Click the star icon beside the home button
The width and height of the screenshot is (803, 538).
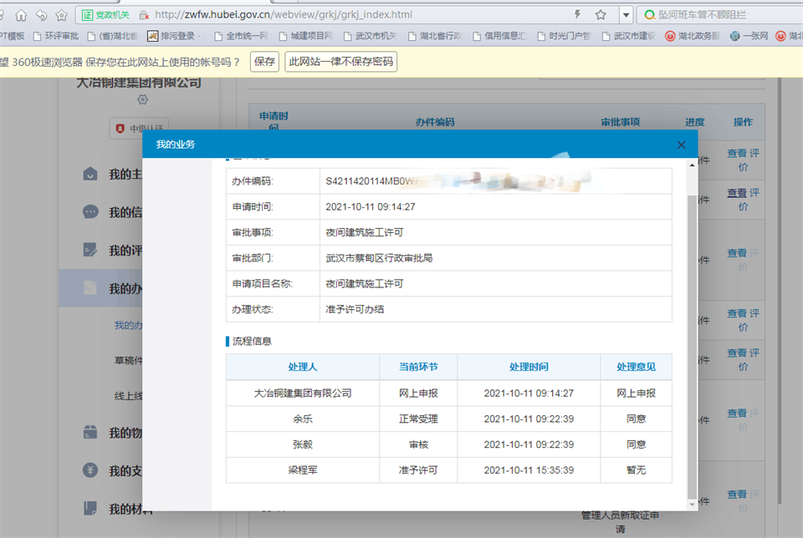61,15
